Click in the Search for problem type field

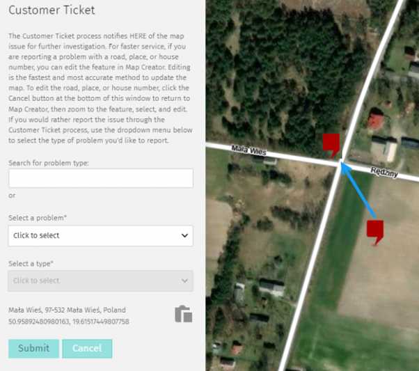pos(101,179)
